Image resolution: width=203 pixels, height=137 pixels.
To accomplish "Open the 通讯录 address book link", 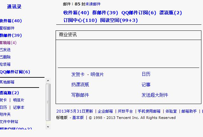I will pyautogui.click(x=14, y=7).
